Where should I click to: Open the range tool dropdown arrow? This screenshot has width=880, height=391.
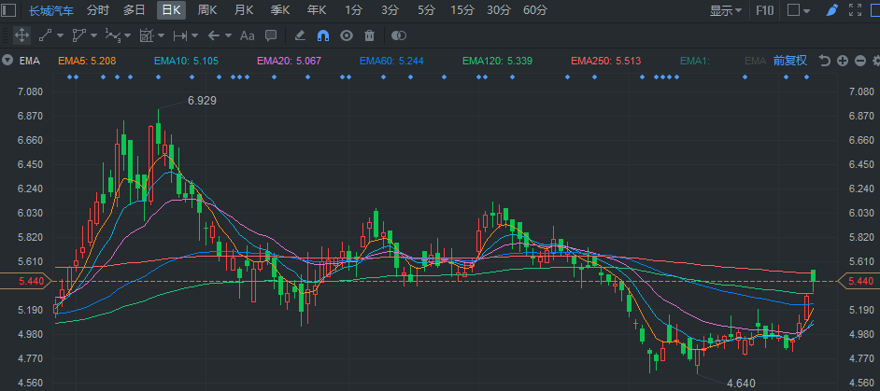[x=194, y=35]
